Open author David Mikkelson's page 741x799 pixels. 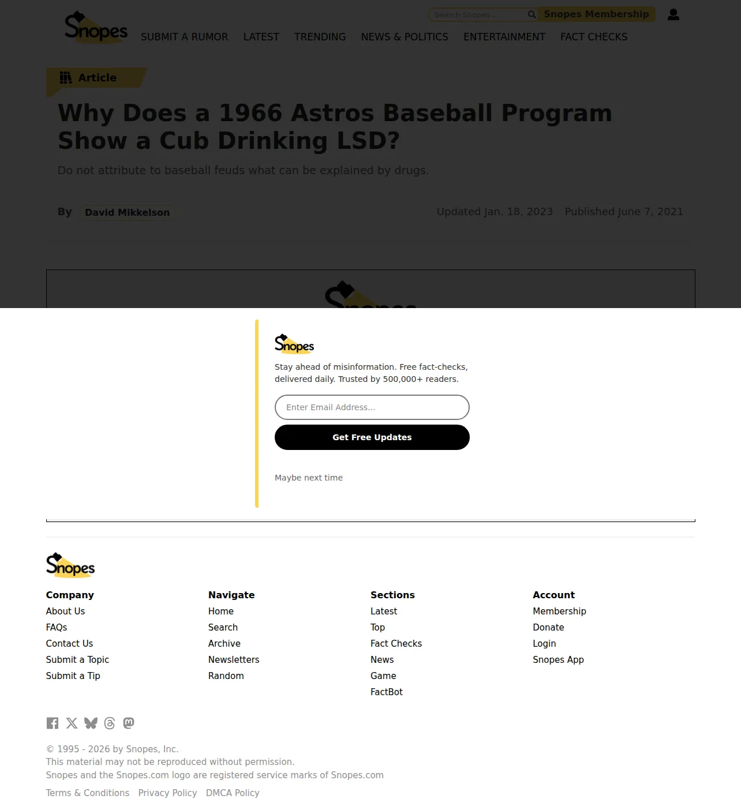pos(128,212)
